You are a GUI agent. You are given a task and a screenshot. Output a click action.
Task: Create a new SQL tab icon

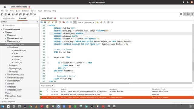pyautogui.click(x=2, y=14)
